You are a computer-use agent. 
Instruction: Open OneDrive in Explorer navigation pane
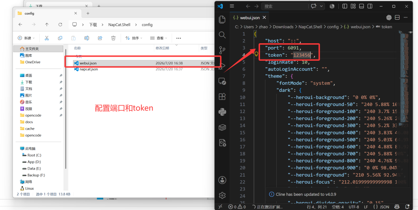[x=33, y=62]
